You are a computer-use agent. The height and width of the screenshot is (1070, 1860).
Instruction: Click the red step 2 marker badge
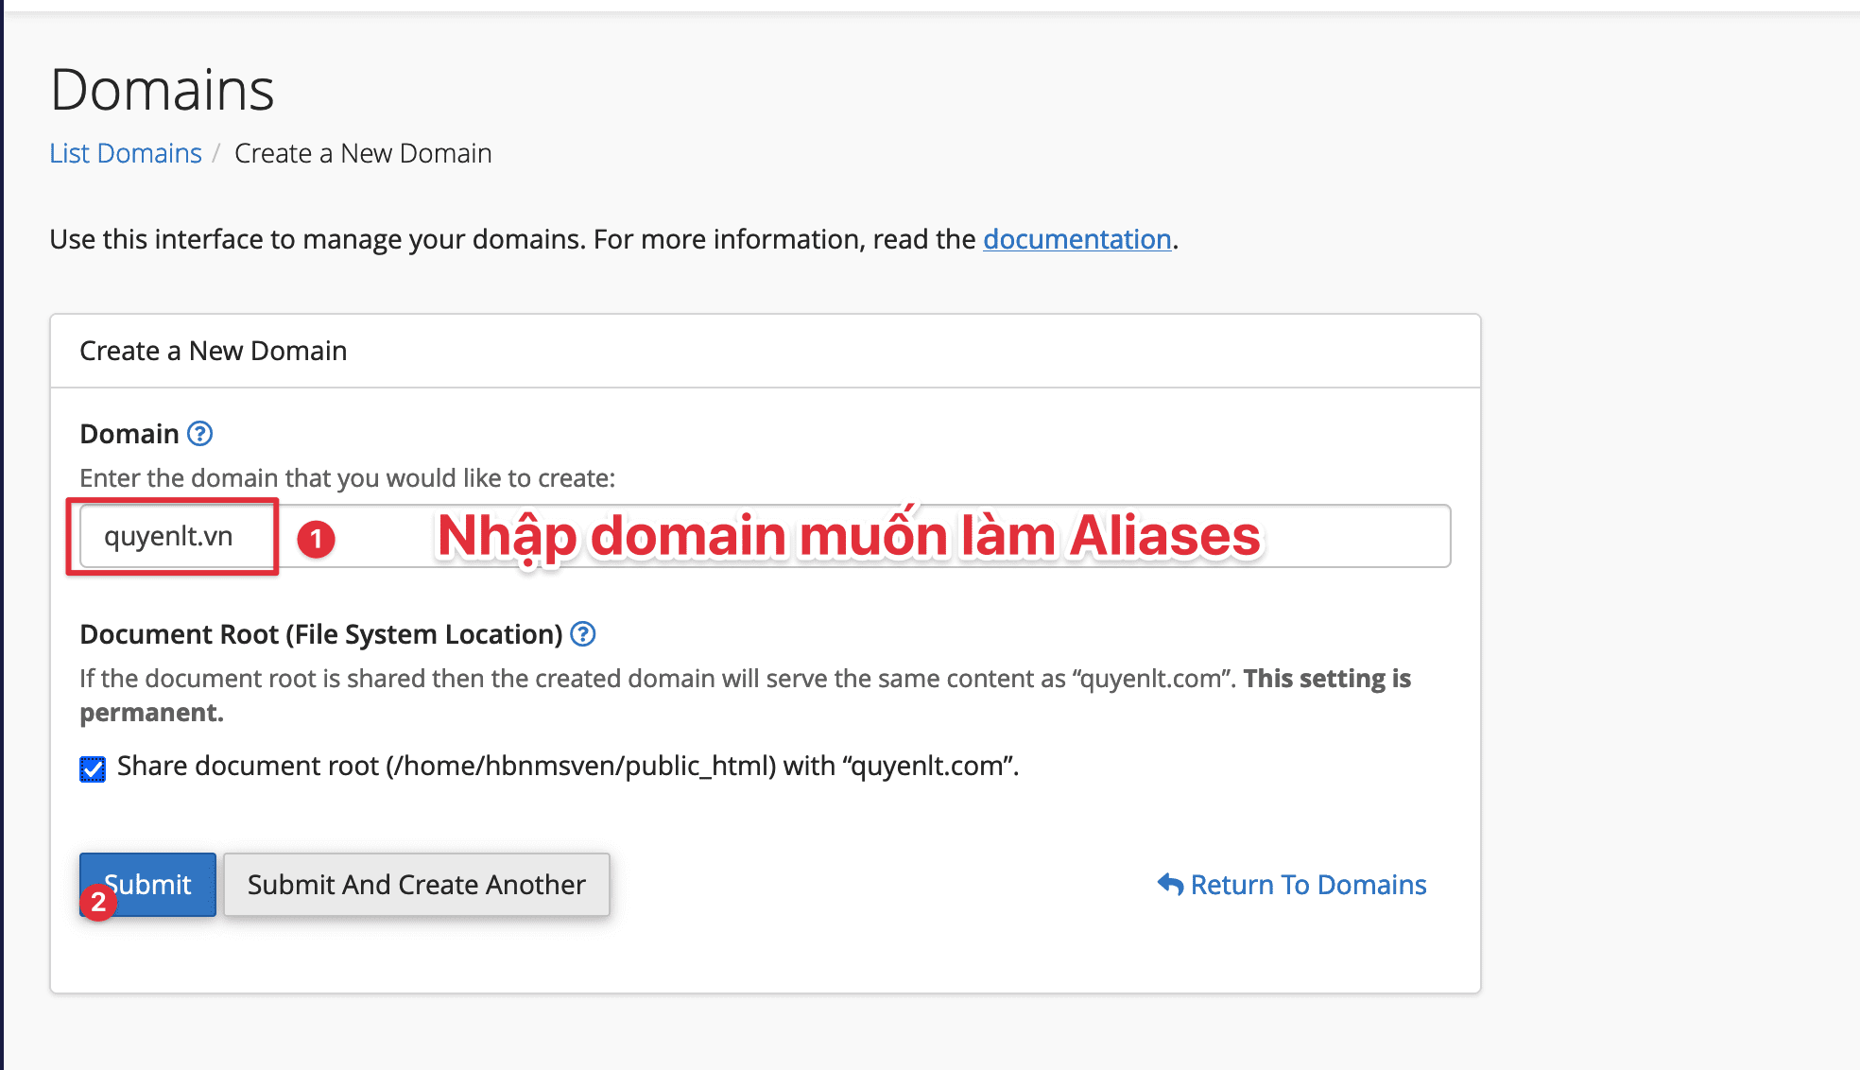98,903
